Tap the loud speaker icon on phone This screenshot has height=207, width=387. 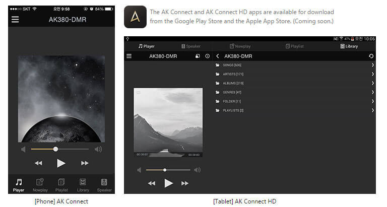pyautogui.click(x=98, y=149)
